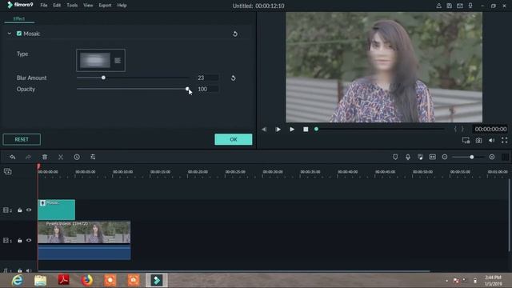Select the Mosaic clip on track 2
Screen dimensions: 512x288
point(57,210)
